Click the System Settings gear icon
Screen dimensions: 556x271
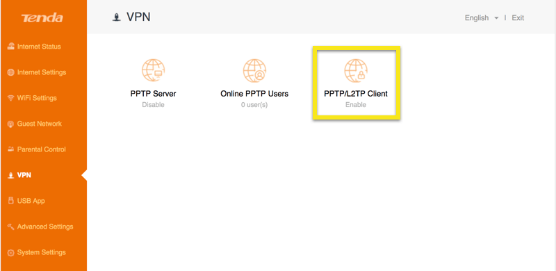[10, 252]
